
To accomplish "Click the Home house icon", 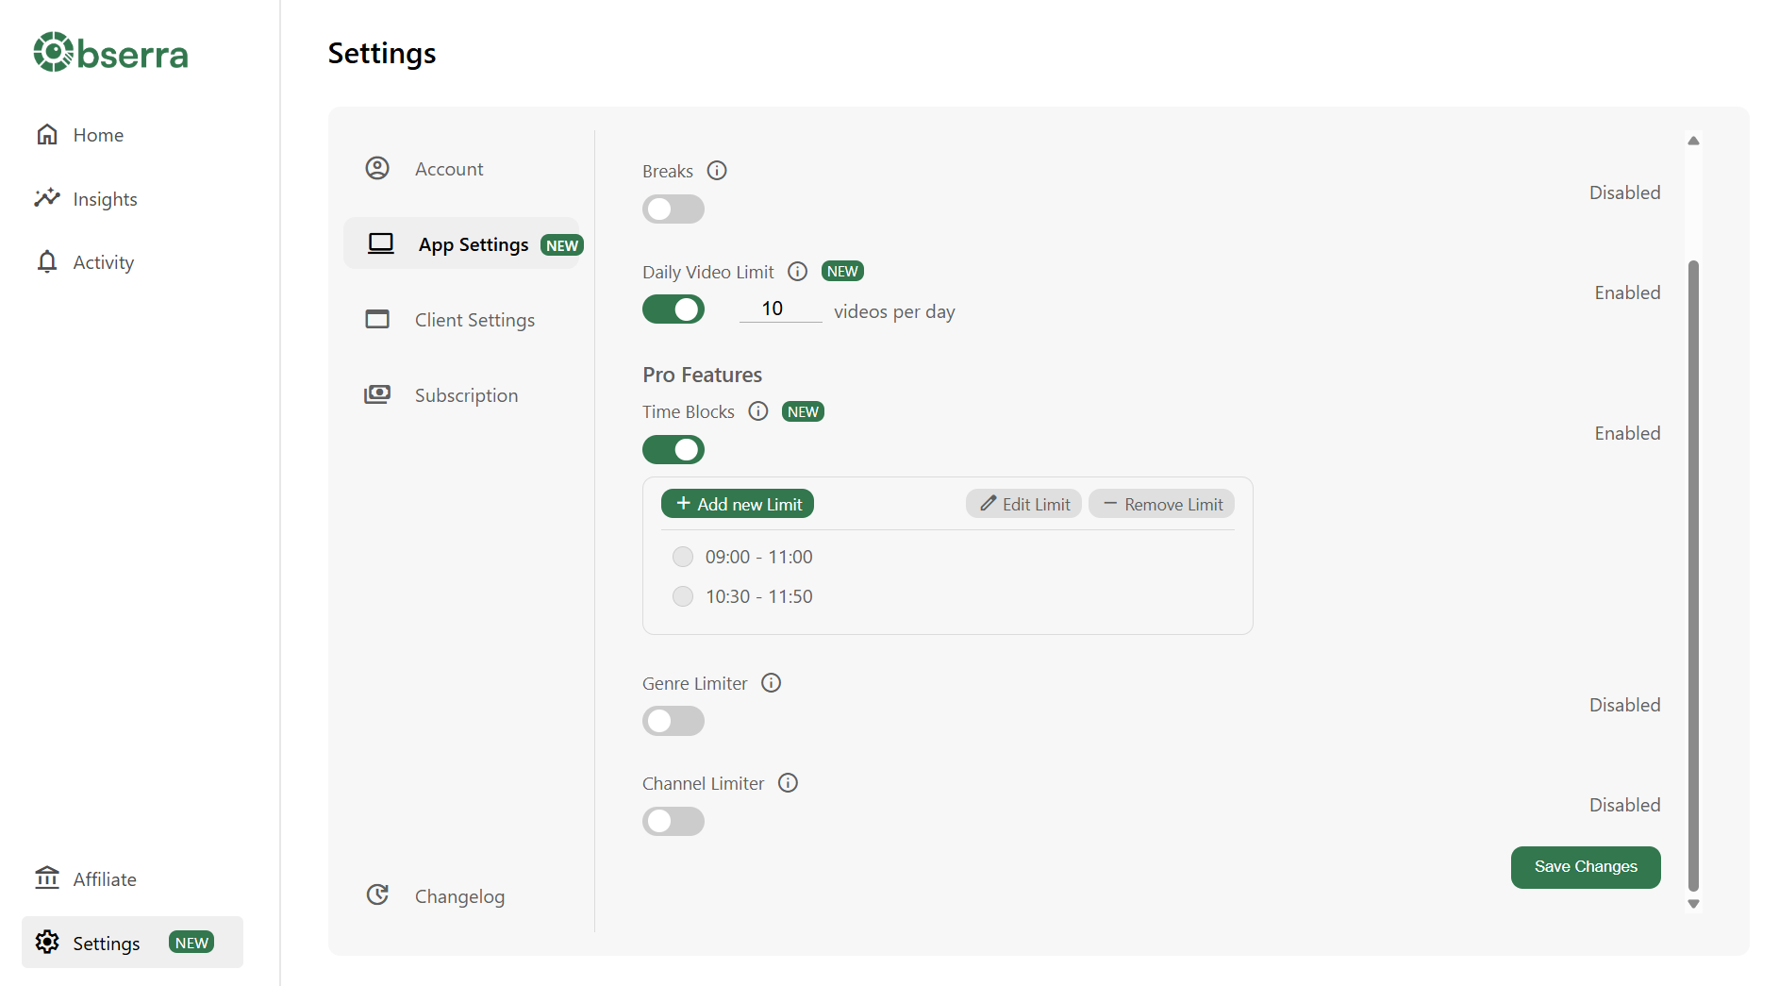I will coord(47,134).
